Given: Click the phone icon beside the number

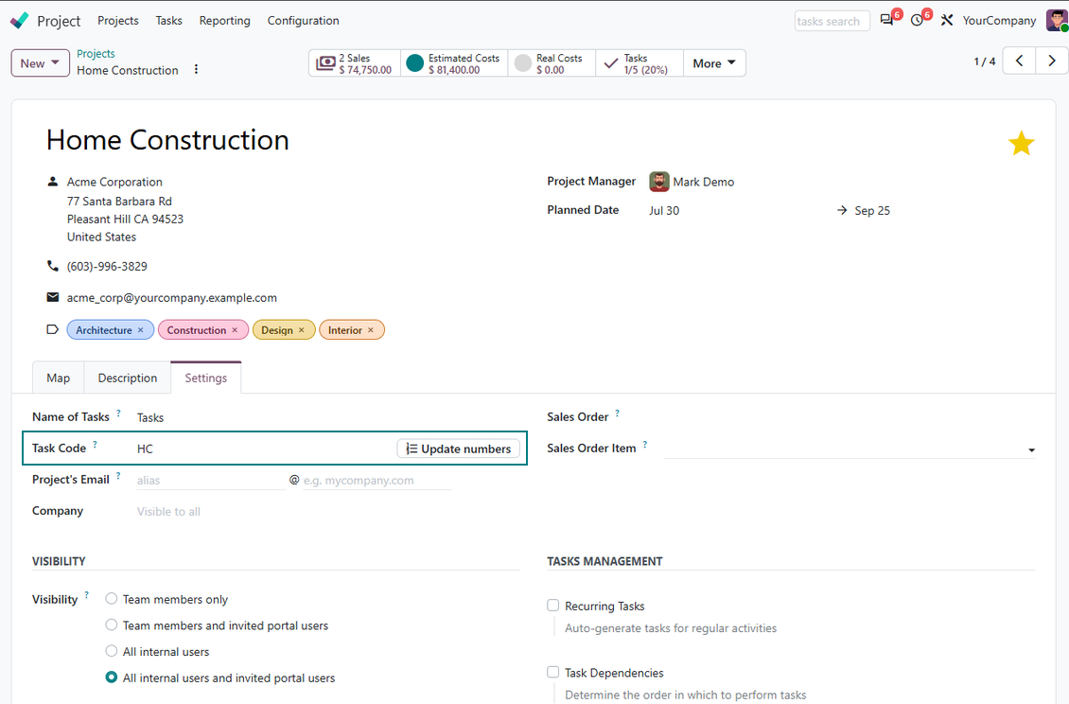Looking at the screenshot, I should point(52,266).
